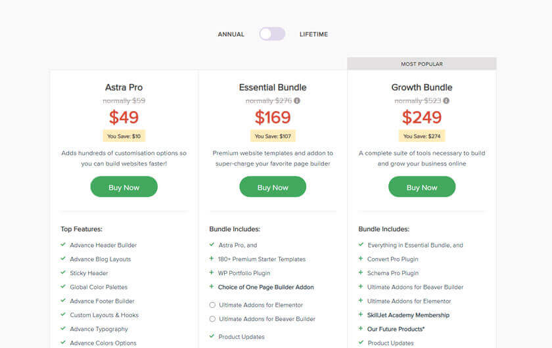The height and width of the screenshot is (348, 552).
Task: Click the plus icon beside Schema Pro Plugin
Action: [x=361, y=272]
